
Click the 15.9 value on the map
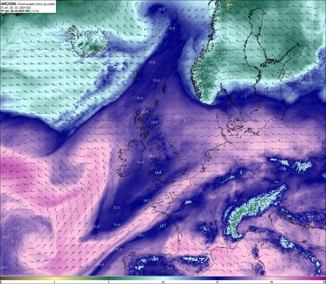pos(172,28)
